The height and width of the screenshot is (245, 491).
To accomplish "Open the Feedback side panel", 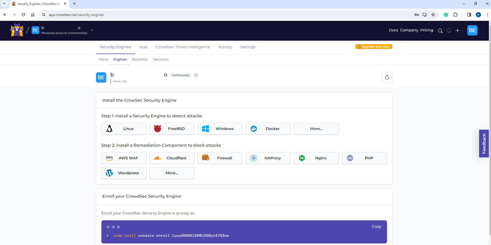I will click(x=484, y=143).
